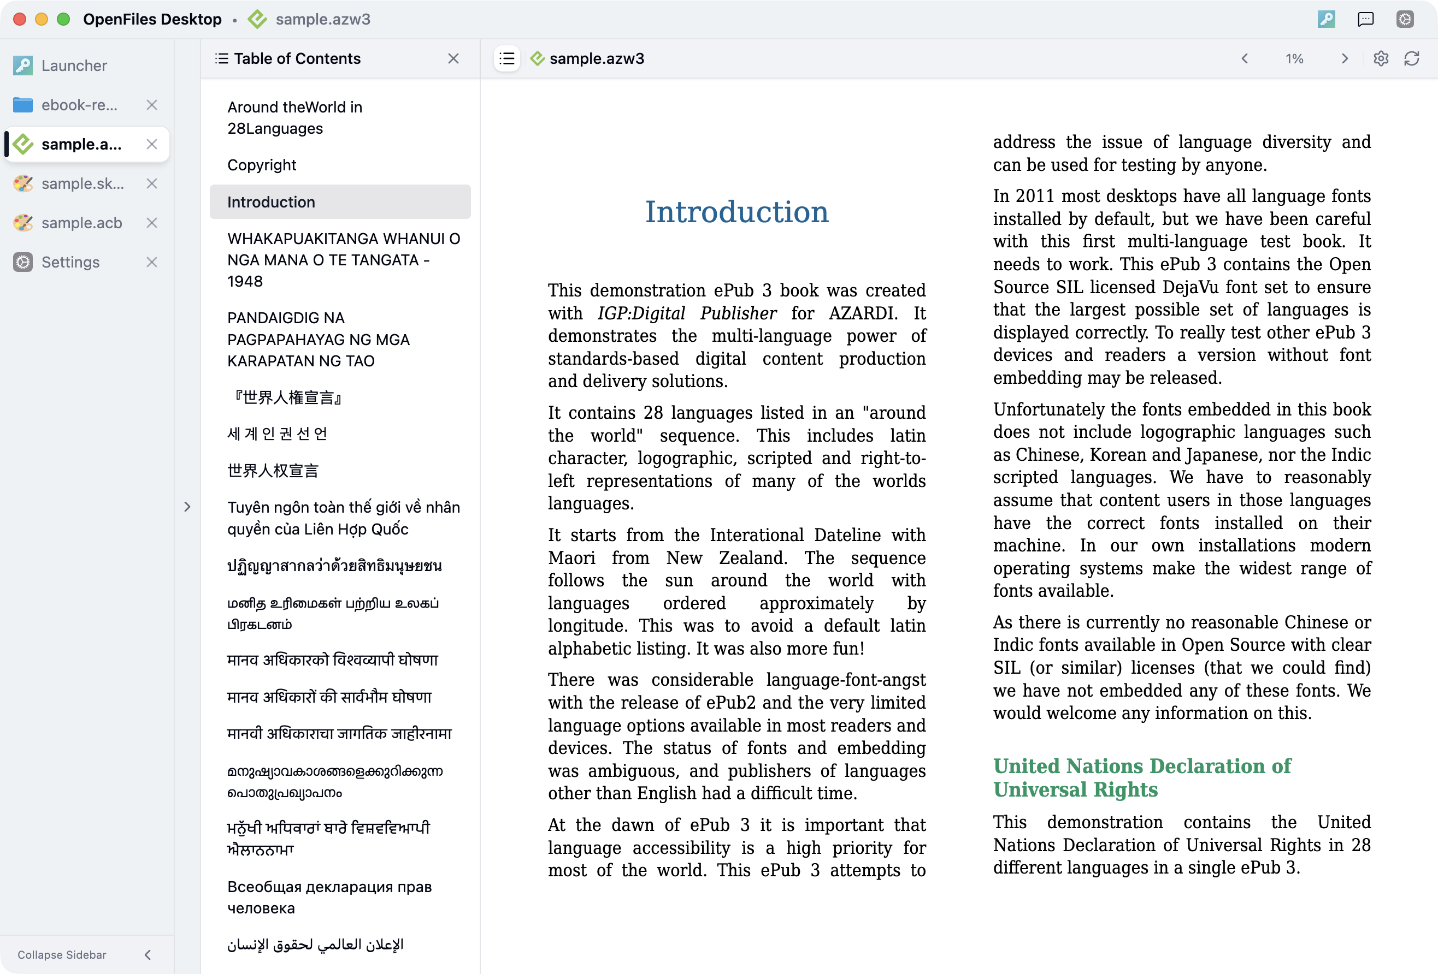Image resolution: width=1438 pixels, height=974 pixels.
Task: Open the Всеобщая декларация прав человека chapter
Action: pos(340,898)
